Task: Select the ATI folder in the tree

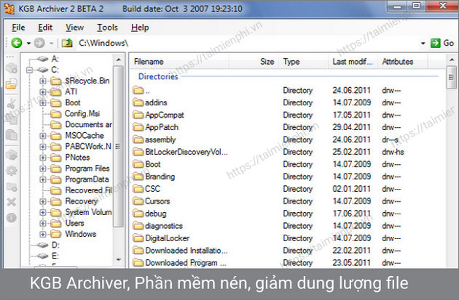Action: tap(71, 92)
